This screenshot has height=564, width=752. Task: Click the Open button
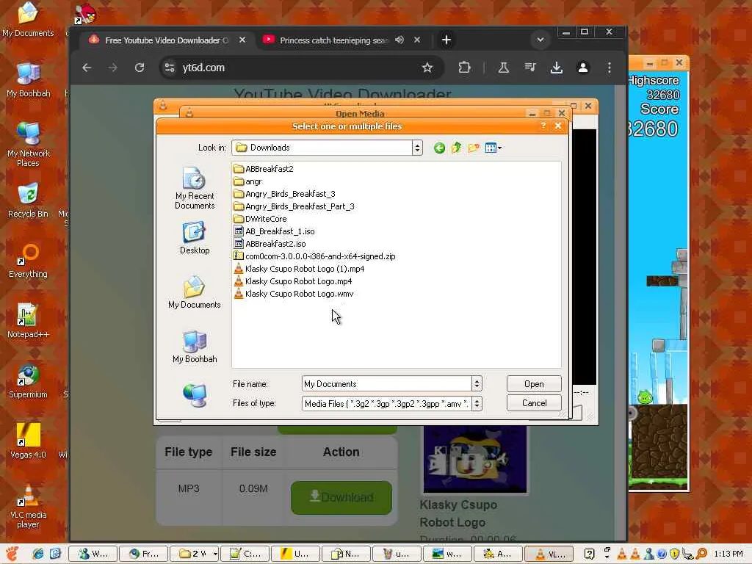534,383
